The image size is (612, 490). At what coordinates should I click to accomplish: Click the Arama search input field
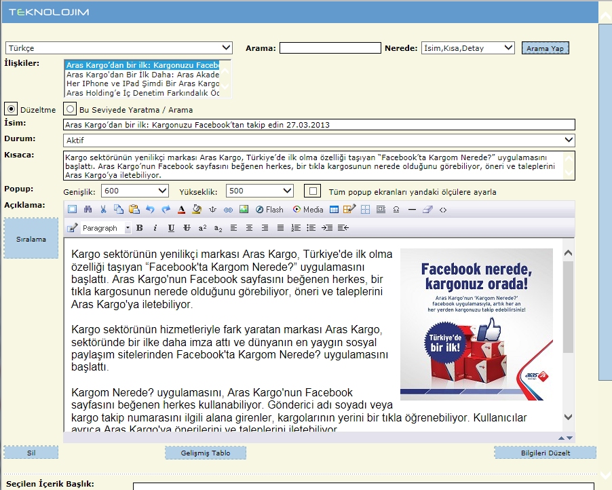[330, 48]
